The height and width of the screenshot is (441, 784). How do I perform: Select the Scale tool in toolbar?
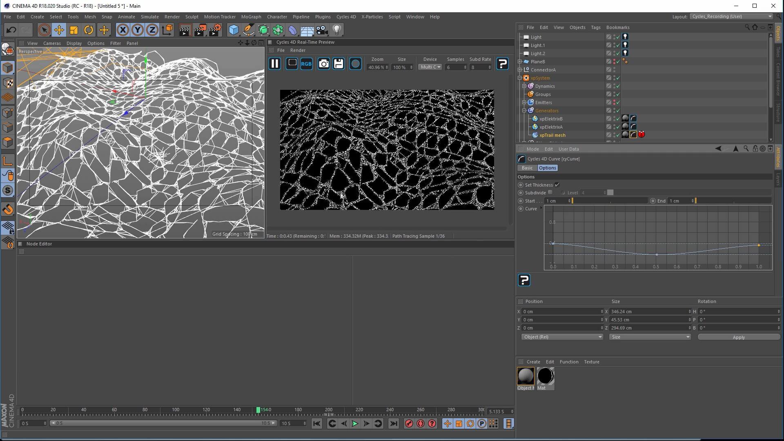74,30
